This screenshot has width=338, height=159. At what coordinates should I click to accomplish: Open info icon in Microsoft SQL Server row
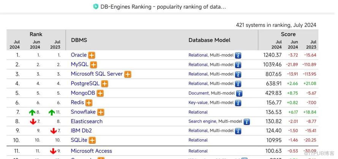click(238, 75)
